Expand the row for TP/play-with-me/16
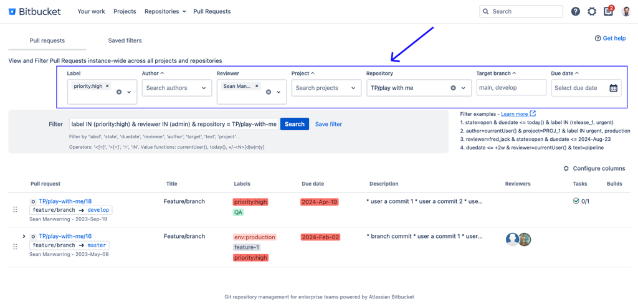The image size is (638, 304). (x=24, y=237)
